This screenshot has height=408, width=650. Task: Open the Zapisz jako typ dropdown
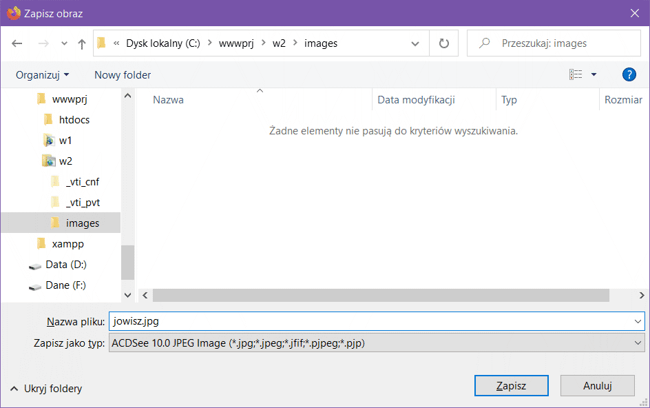pyautogui.click(x=376, y=343)
